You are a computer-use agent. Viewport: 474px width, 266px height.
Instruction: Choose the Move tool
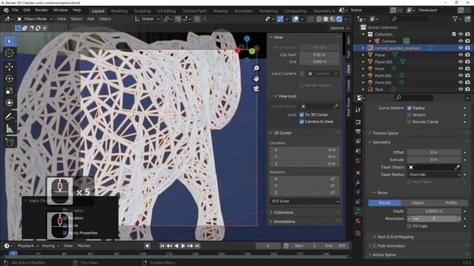[x=10, y=66]
